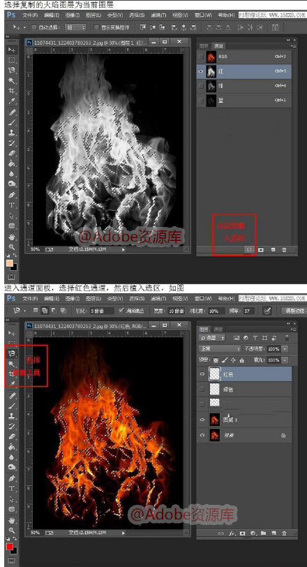The width and height of the screenshot is (307, 567).
Task: Choose the Clone Stamp tool in Layers-panel window
Action: [x=12, y=416]
